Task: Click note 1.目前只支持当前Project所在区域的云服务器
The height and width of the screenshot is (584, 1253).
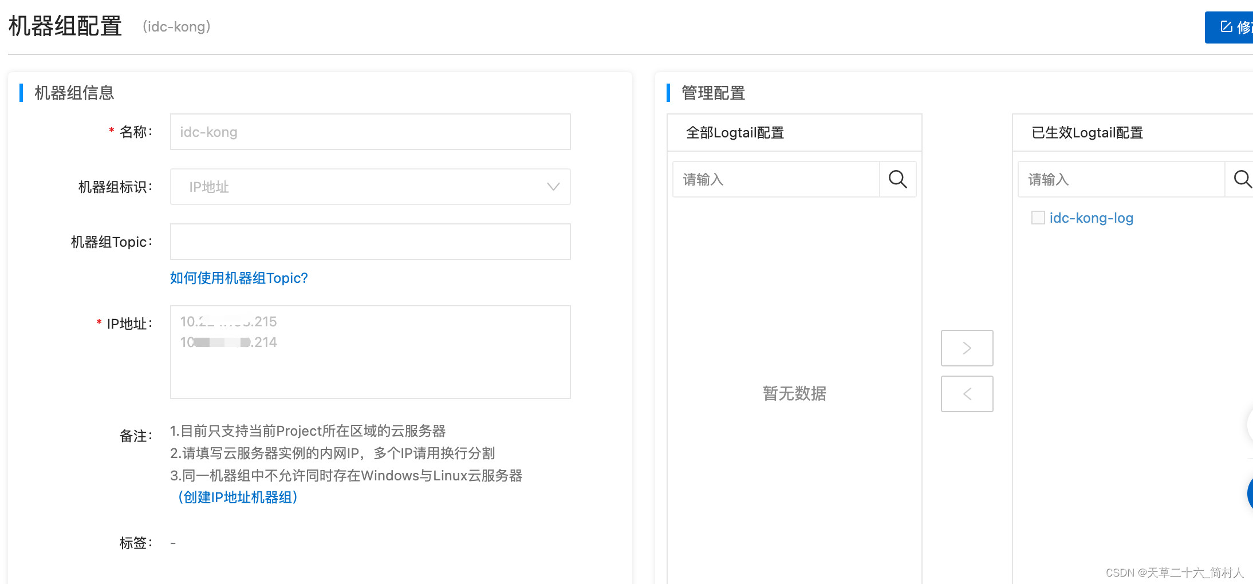Action: [308, 431]
